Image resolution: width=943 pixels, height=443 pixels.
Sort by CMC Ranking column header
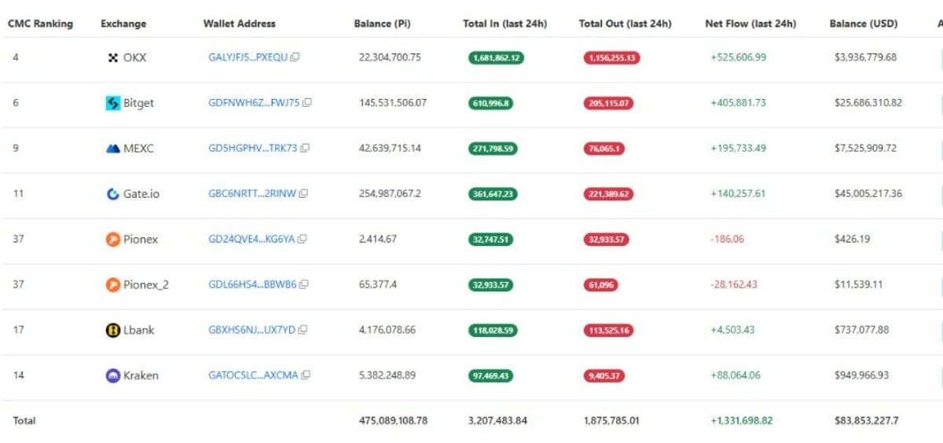[40, 24]
